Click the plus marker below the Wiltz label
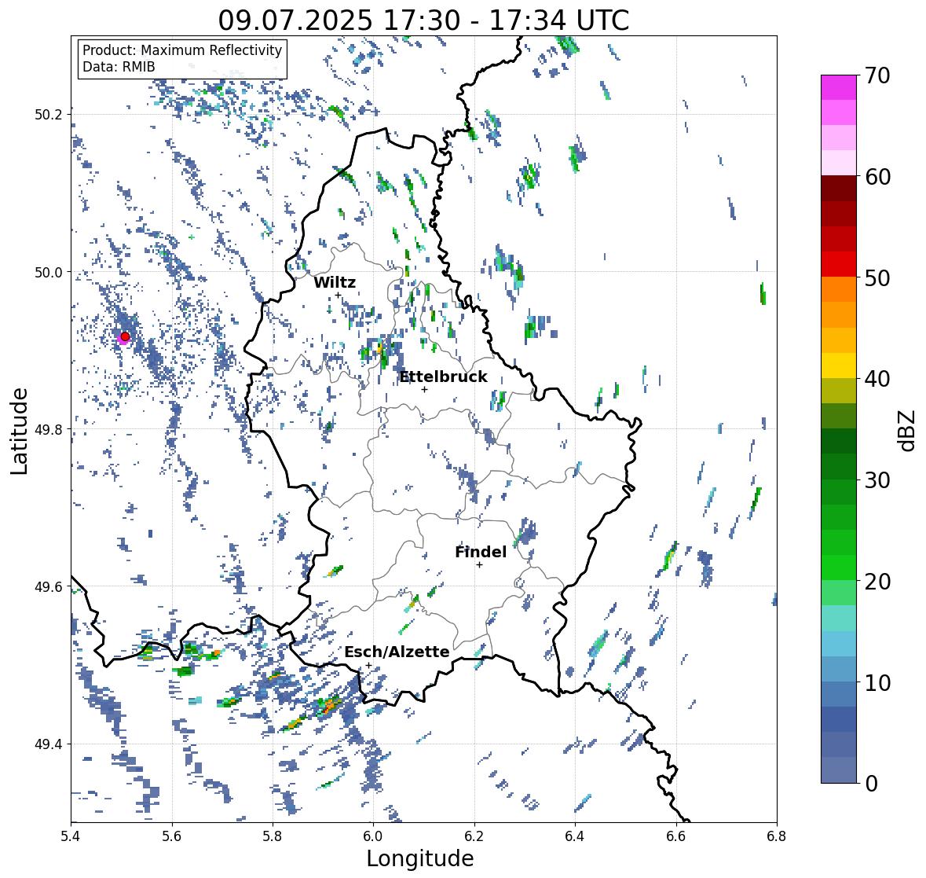This screenshot has height=878, width=926. click(x=338, y=296)
